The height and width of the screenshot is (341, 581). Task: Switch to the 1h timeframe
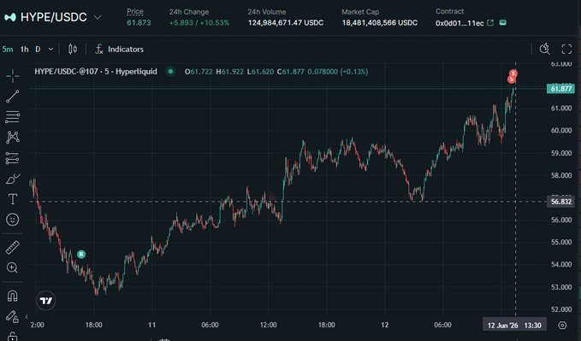click(x=25, y=50)
